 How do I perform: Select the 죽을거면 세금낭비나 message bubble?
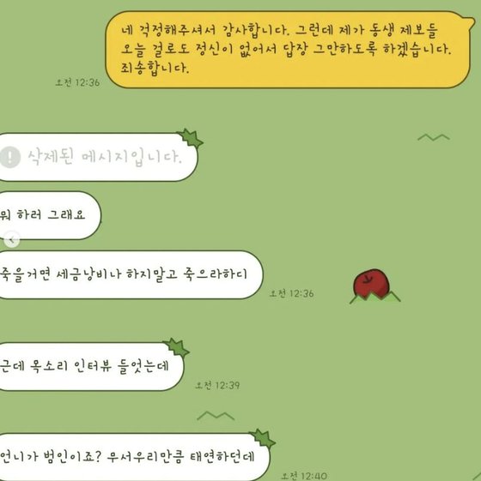coord(131,275)
